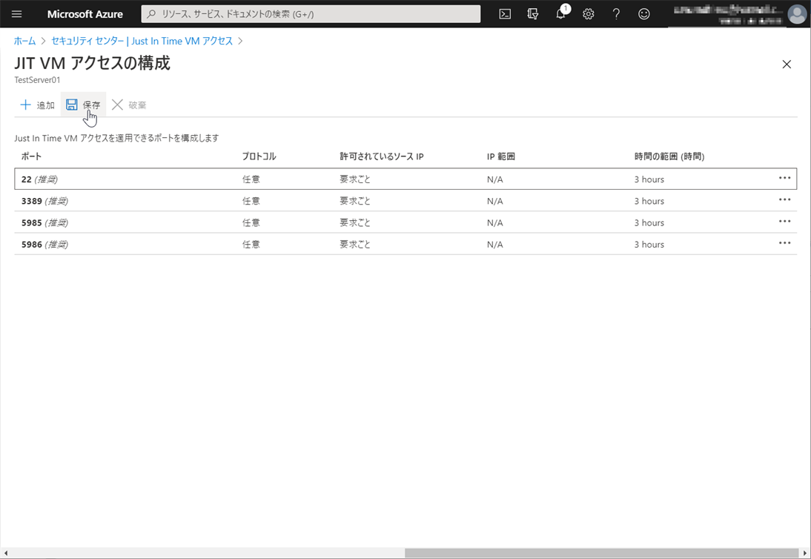The image size is (811, 559).
Task: Click the IP 範囲 column header
Action: (x=500, y=156)
